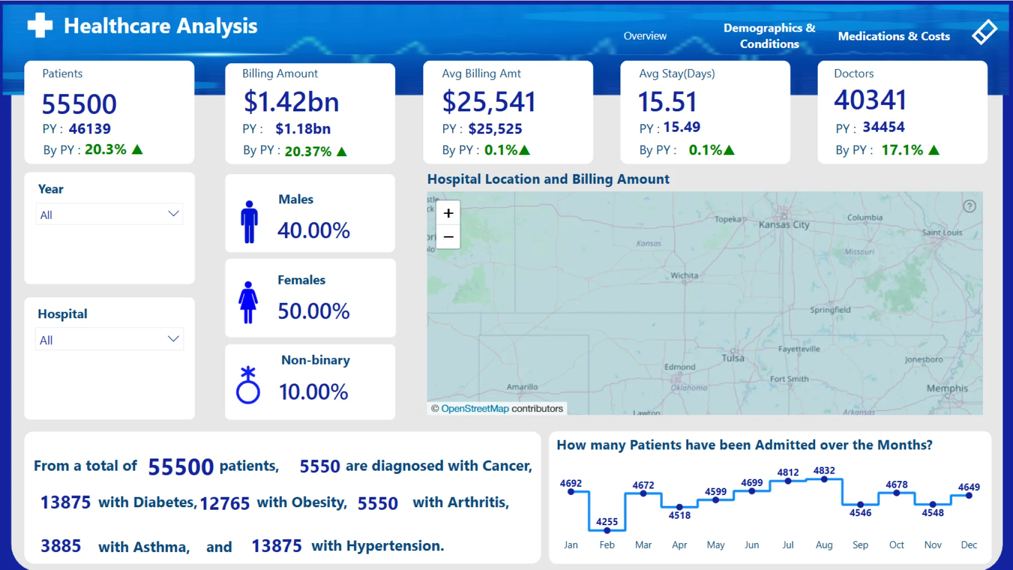Switch to the Overview tab
The width and height of the screenshot is (1013, 570).
point(645,36)
